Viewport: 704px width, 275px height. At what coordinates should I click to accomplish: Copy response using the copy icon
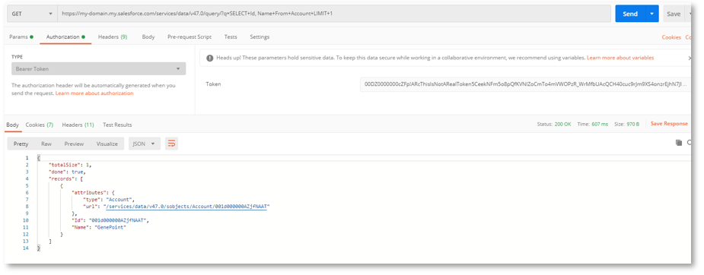click(678, 143)
